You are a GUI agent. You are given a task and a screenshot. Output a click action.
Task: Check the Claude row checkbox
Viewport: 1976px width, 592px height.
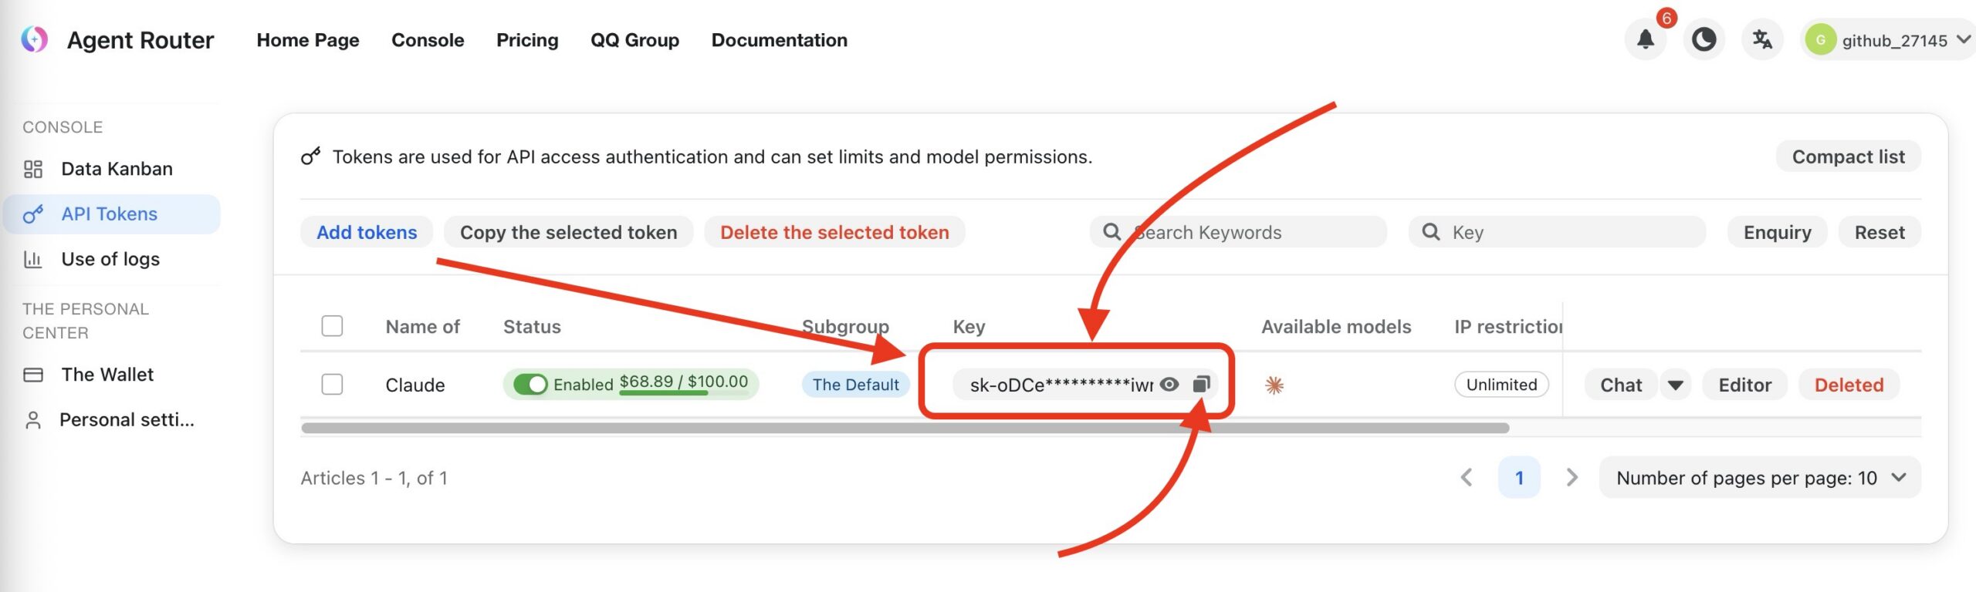click(x=332, y=384)
